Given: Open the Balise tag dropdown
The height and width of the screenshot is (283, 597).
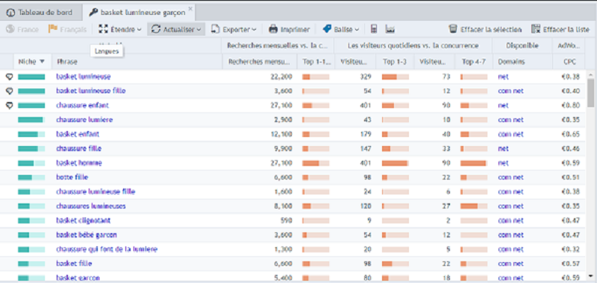Looking at the screenshot, I should pos(340,29).
